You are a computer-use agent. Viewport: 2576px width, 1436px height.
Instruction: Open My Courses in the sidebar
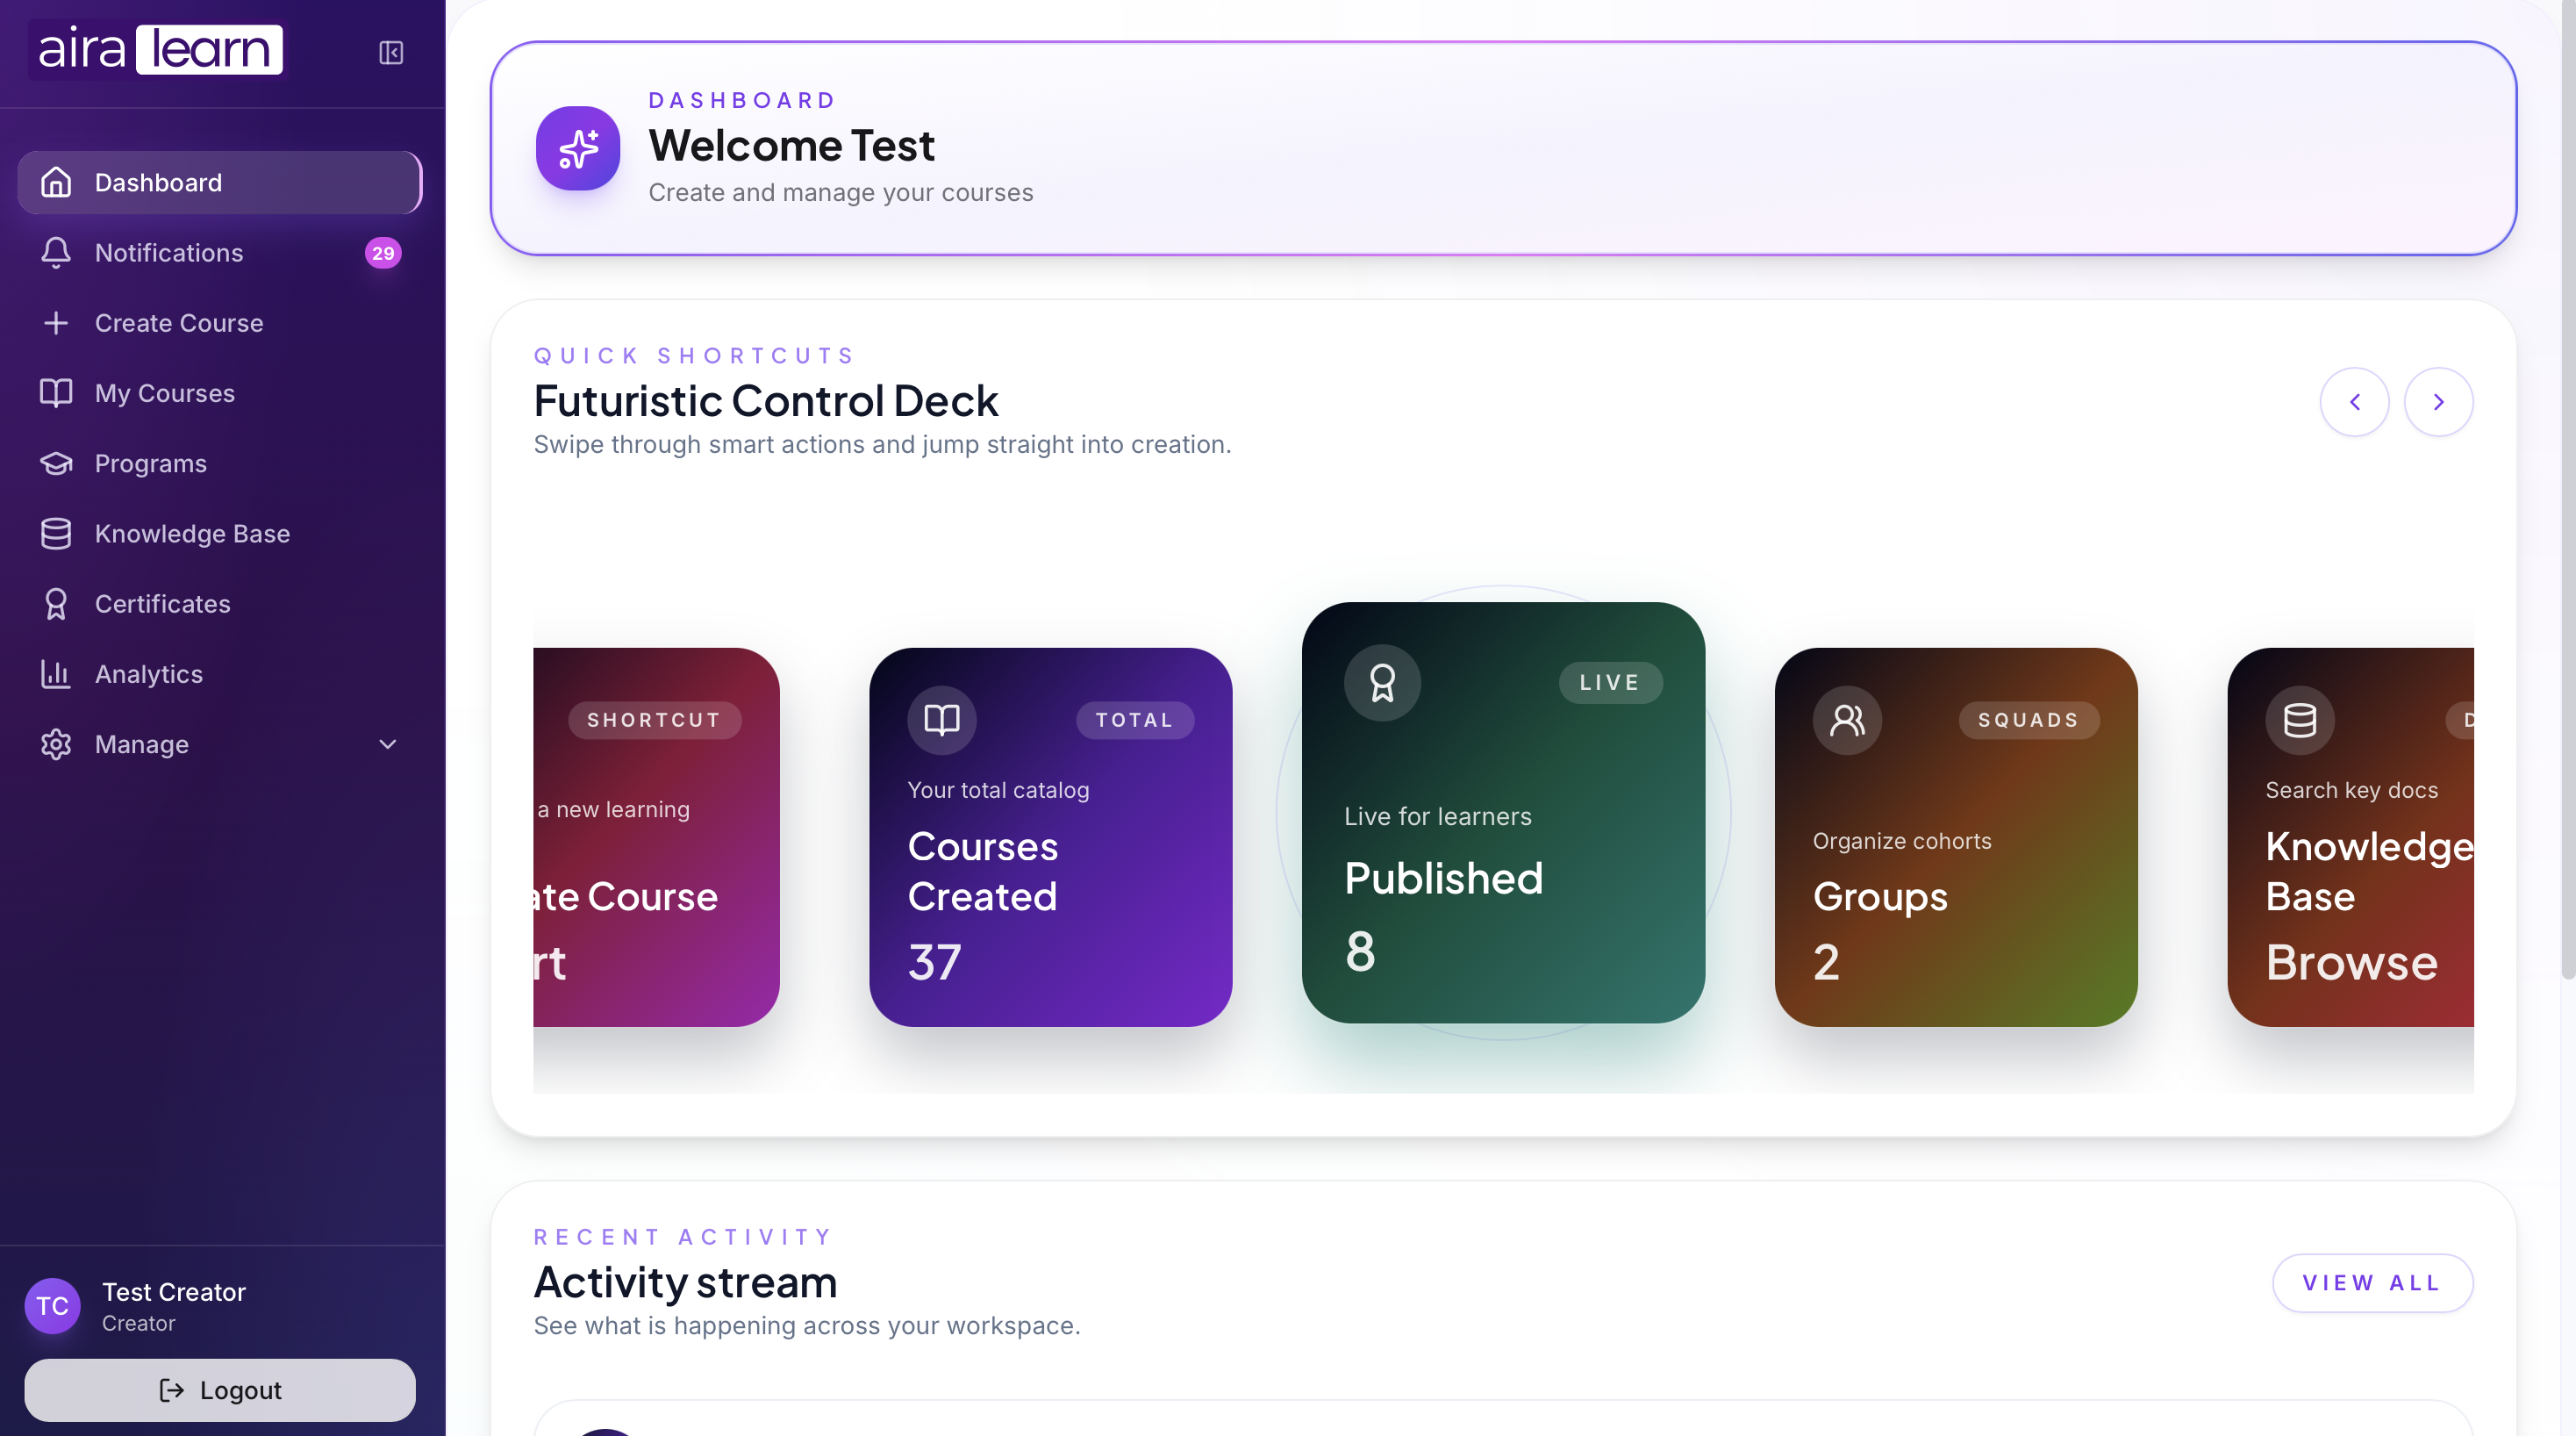pyautogui.click(x=220, y=392)
